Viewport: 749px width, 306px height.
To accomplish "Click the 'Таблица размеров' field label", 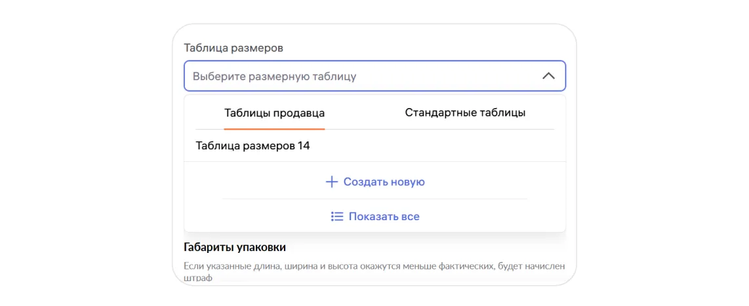I will click(233, 48).
